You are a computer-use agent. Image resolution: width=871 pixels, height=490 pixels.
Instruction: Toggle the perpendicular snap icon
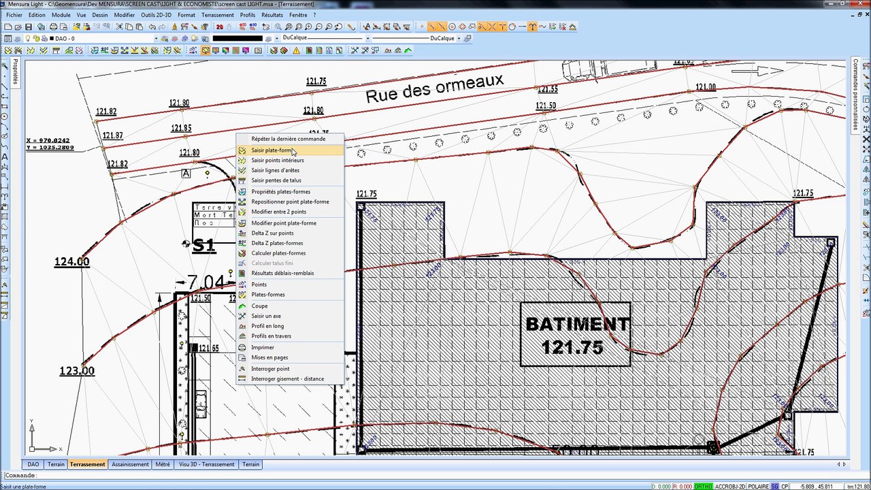pos(502,27)
